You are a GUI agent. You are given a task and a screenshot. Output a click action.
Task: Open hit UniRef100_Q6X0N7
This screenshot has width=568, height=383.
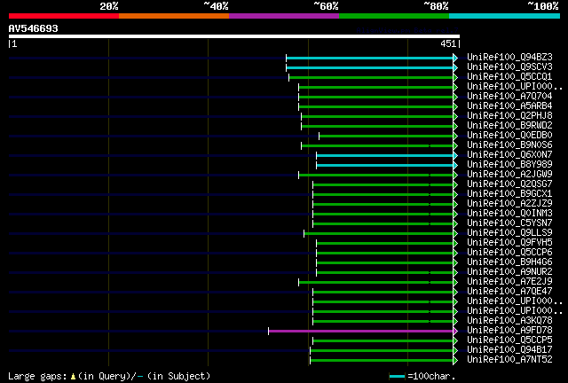[509, 155]
